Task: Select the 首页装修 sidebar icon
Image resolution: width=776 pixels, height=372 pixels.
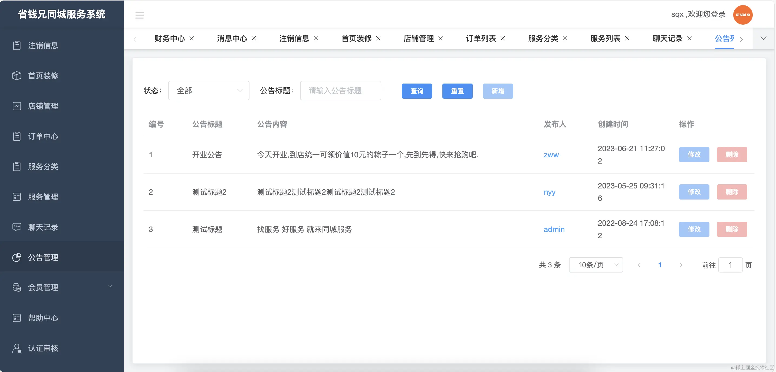Action: pos(17,75)
